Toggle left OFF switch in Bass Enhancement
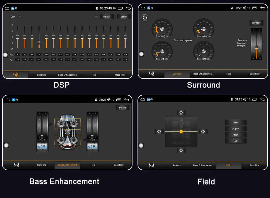Screen dimensions: 270x198 click(x=42, y=146)
